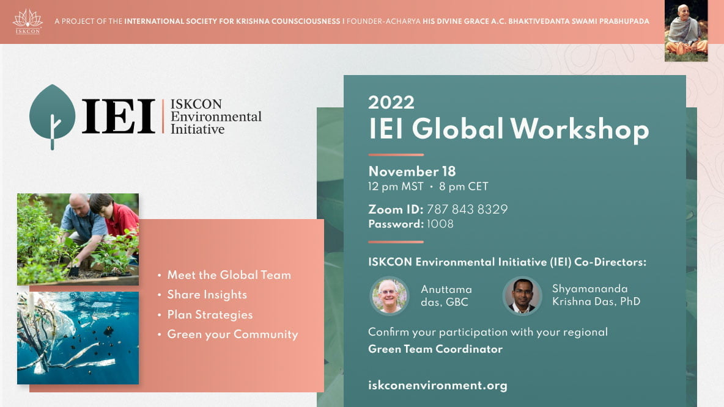
Task: Click the ocean plastic pollution photo
Action: 78,338
